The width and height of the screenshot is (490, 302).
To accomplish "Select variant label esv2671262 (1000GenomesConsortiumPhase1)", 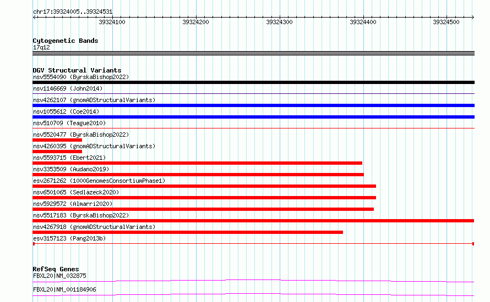I will [99, 181].
